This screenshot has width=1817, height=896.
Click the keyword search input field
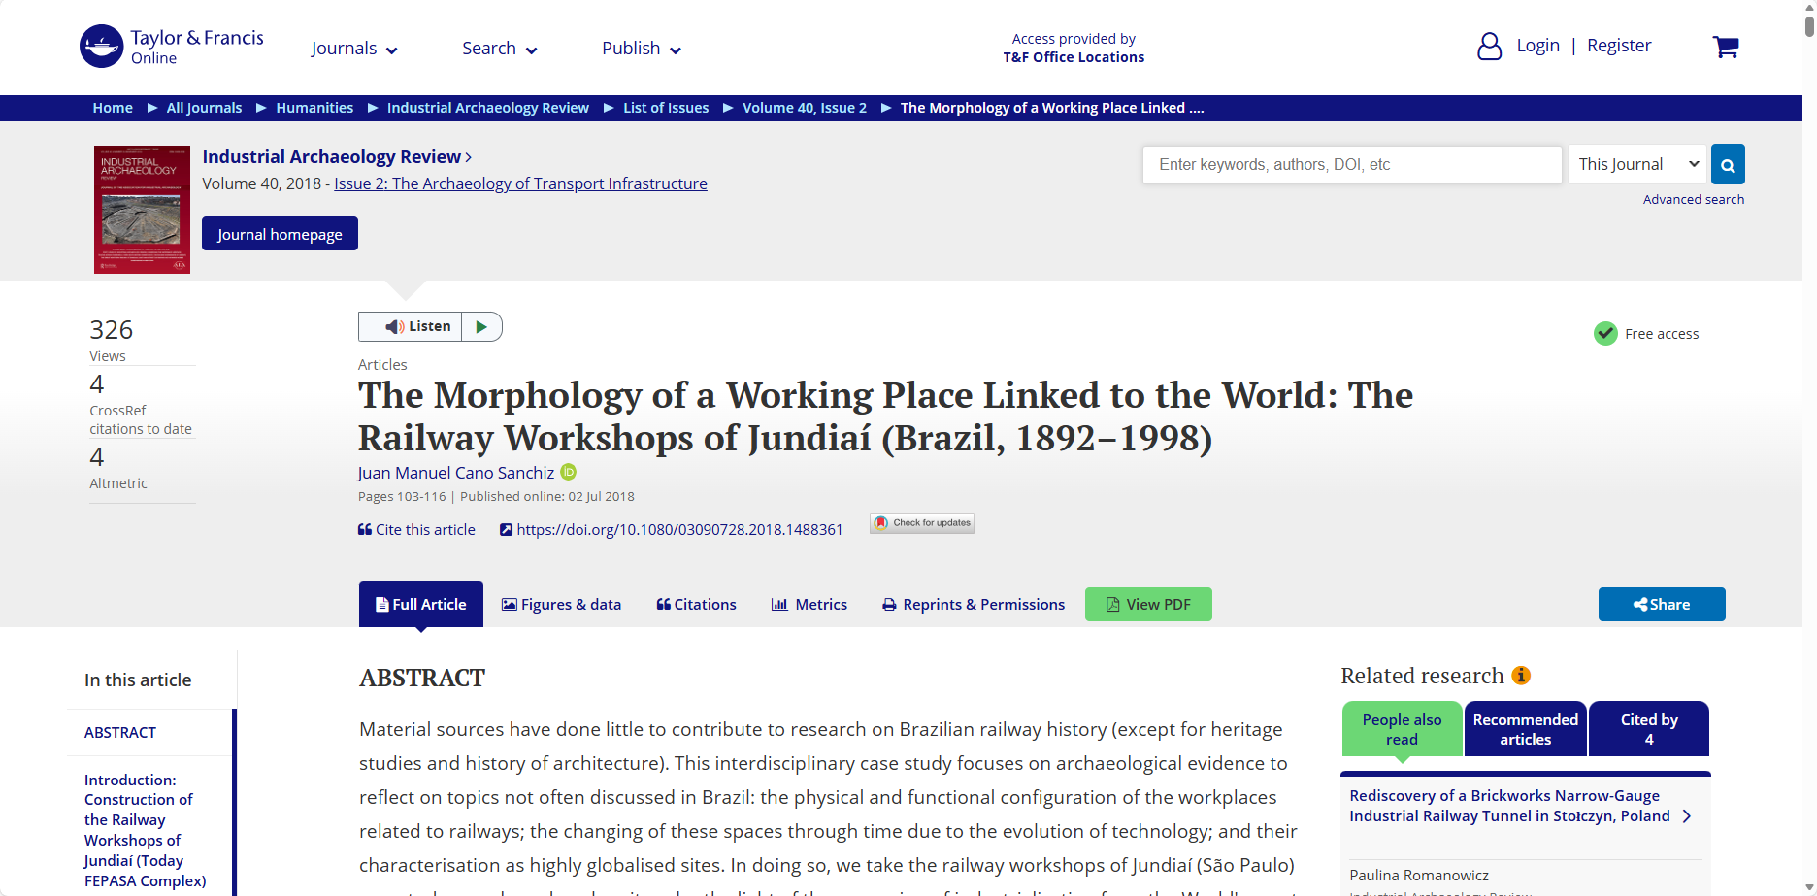(1351, 165)
